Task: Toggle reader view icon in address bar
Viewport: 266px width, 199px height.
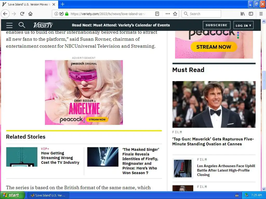Action: (157, 14)
